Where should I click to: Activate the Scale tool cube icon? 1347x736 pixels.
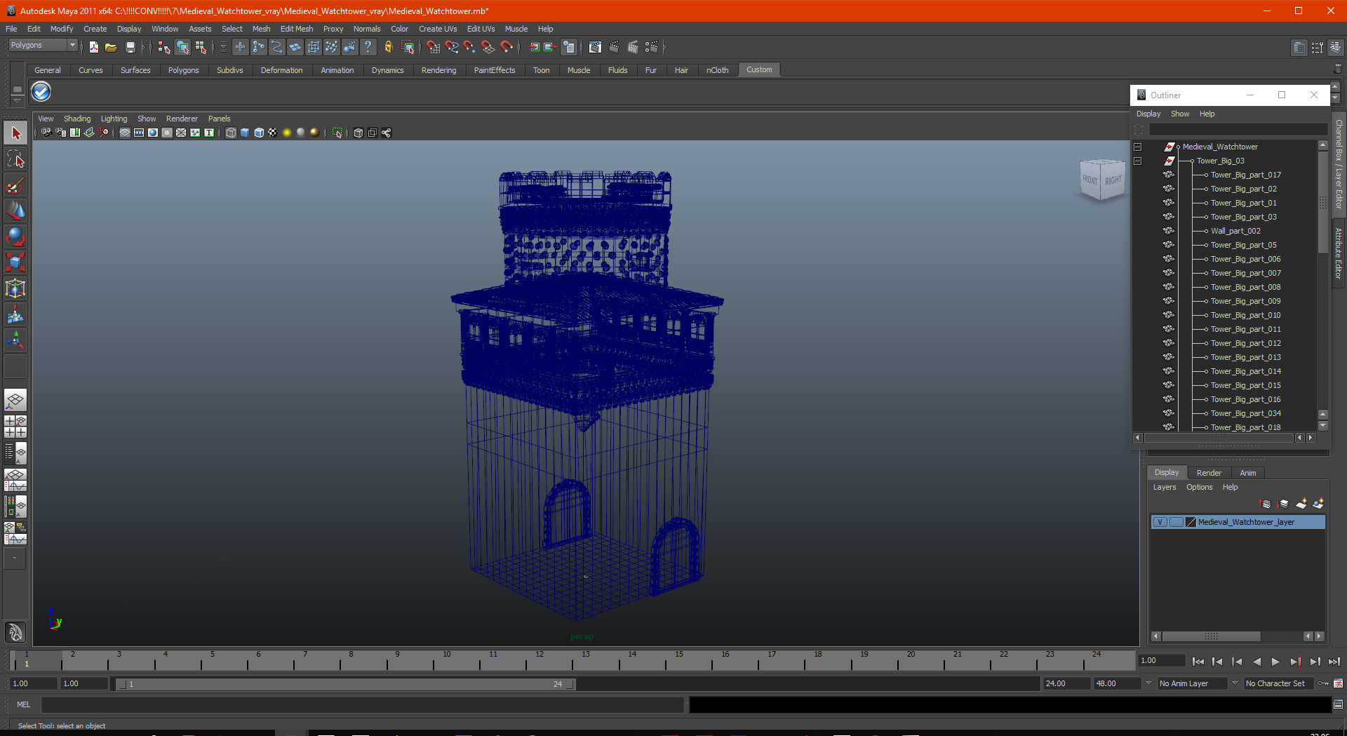pyautogui.click(x=15, y=262)
